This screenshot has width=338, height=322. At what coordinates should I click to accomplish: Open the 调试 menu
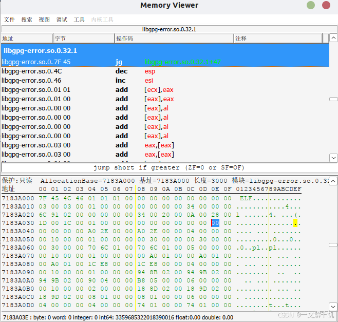(x=62, y=20)
